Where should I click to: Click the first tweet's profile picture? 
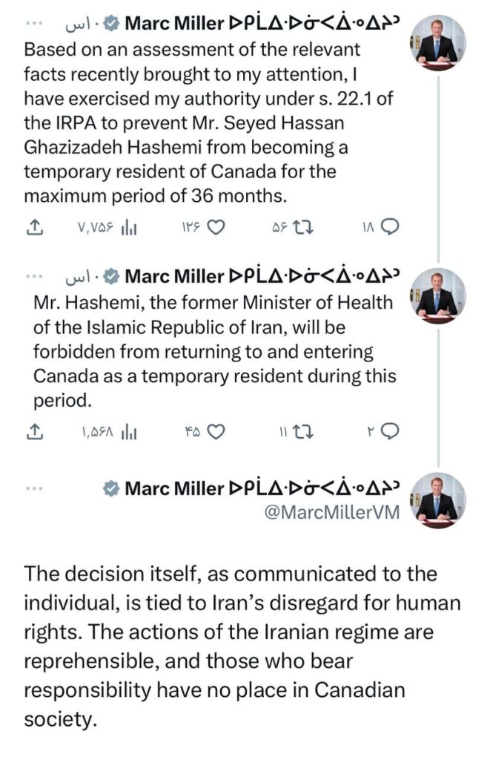439,43
